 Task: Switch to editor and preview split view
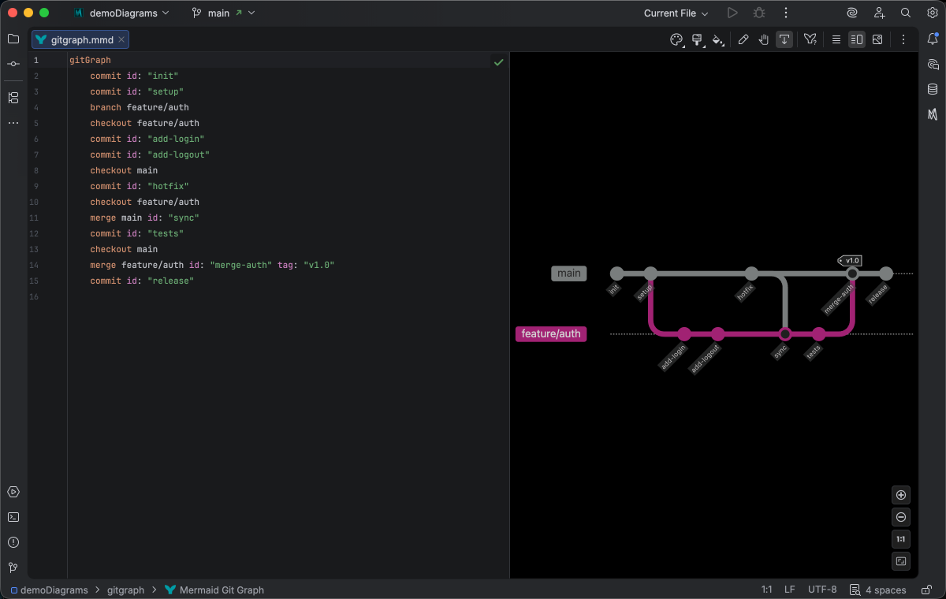857,39
